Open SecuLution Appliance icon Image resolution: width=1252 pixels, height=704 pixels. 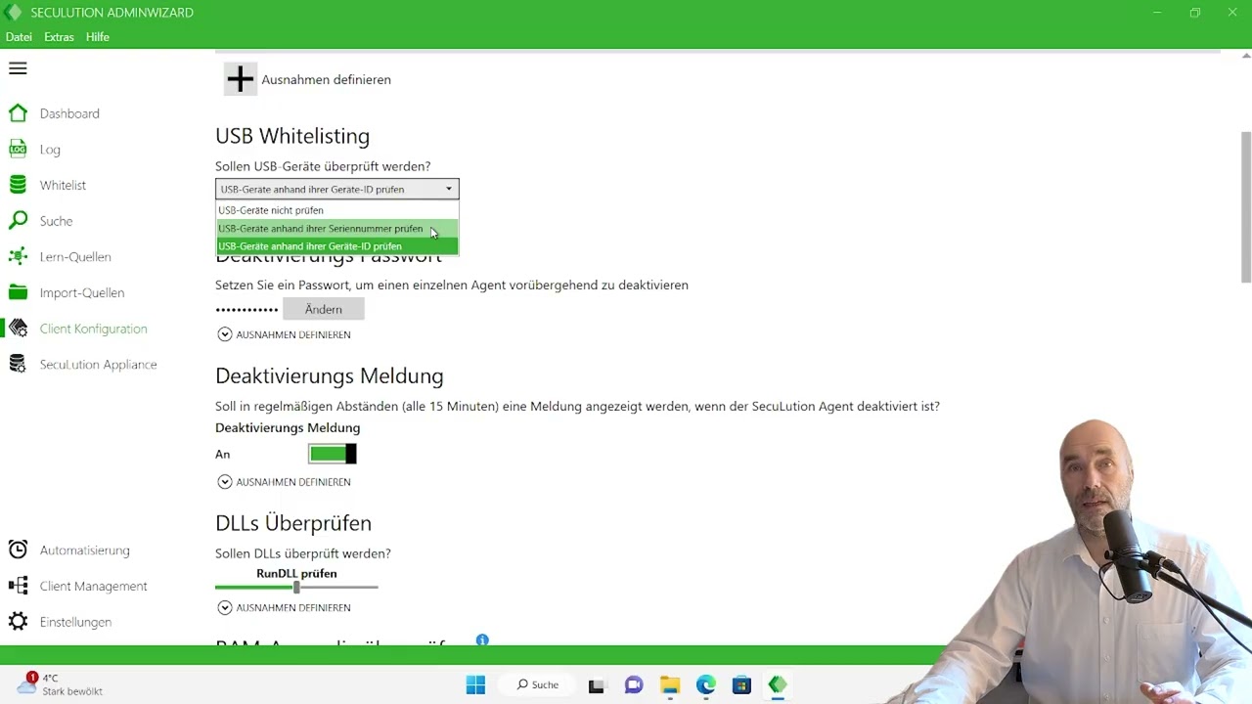pos(18,364)
